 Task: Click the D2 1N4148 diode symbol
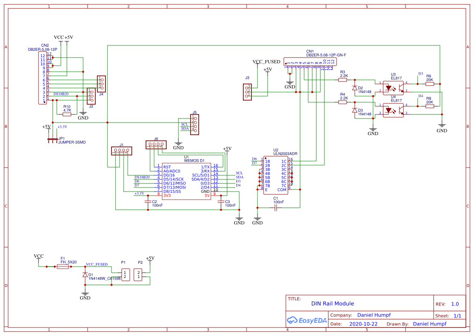[x=355, y=88]
